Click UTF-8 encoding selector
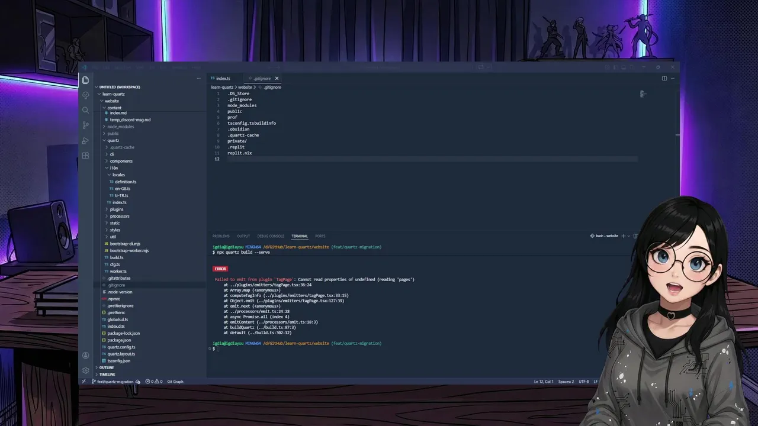Image resolution: width=758 pixels, height=426 pixels. coord(584,382)
